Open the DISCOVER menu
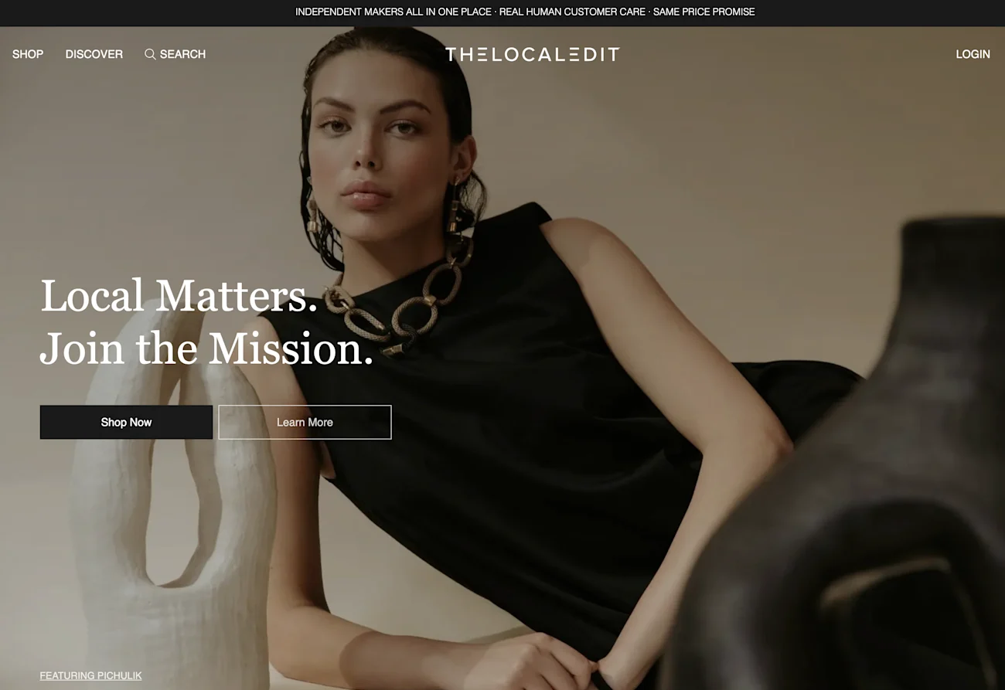Image resolution: width=1005 pixels, height=690 pixels. click(x=94, y=54)
